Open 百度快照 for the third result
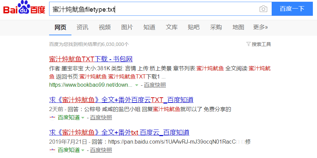 click(x=101, y=150)
